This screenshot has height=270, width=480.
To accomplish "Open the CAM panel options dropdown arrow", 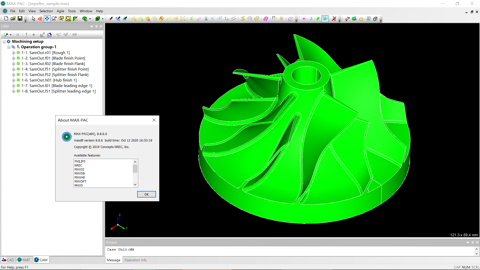I will [x=91, y=26].
